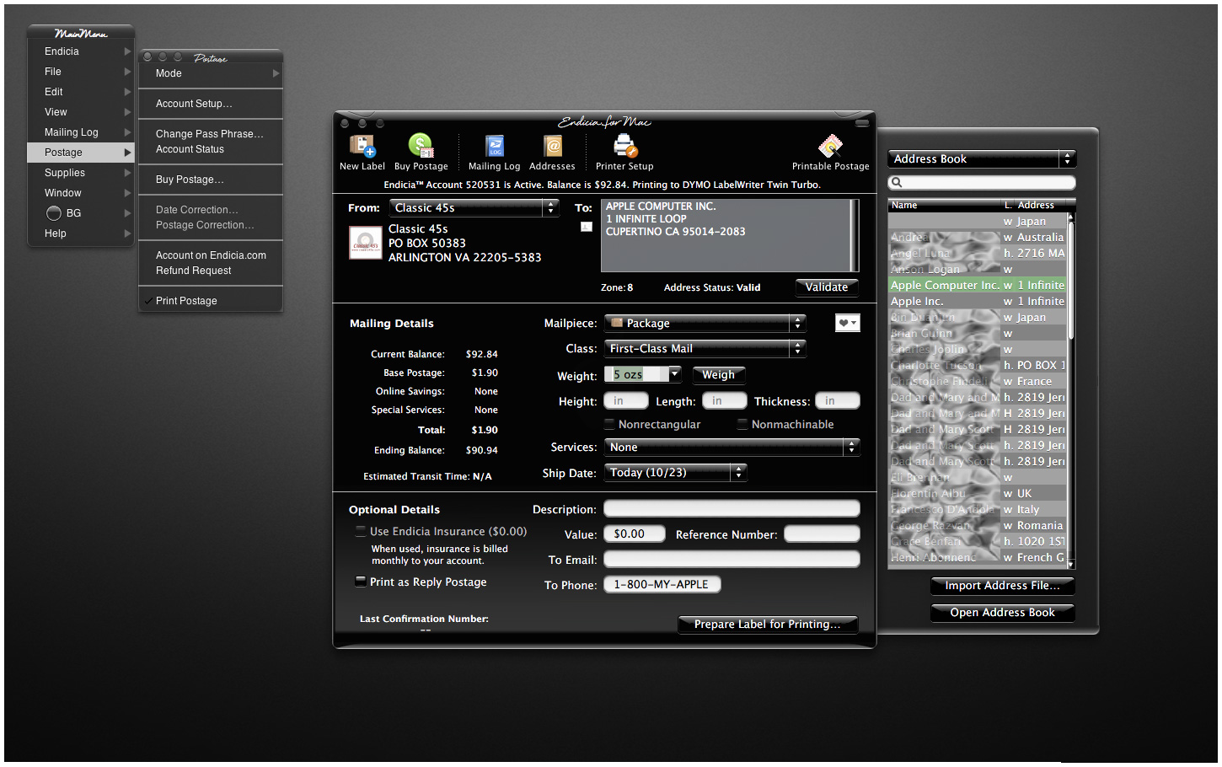Open the Services dropdown showing None

click(x=732, y=447)
